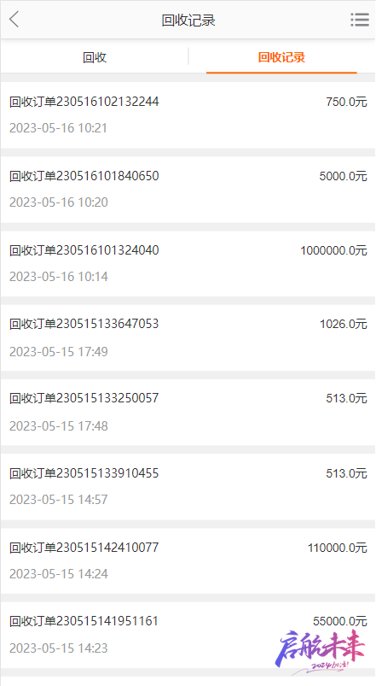Open order 回收订单230516102132244
Viewport: 376px width, 686px height.
[x=188, y=115]
